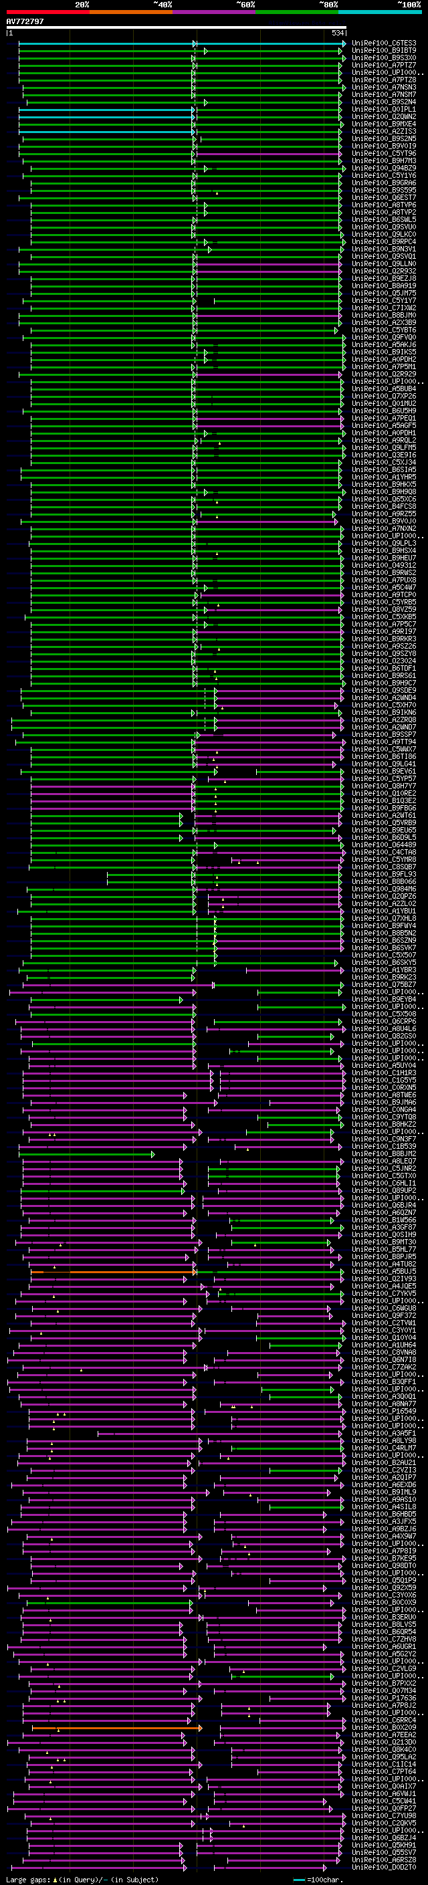Open UniRef100_Q3E9I6 hit label
This screenshot has width=428, height=1885.
click(383, 455)
